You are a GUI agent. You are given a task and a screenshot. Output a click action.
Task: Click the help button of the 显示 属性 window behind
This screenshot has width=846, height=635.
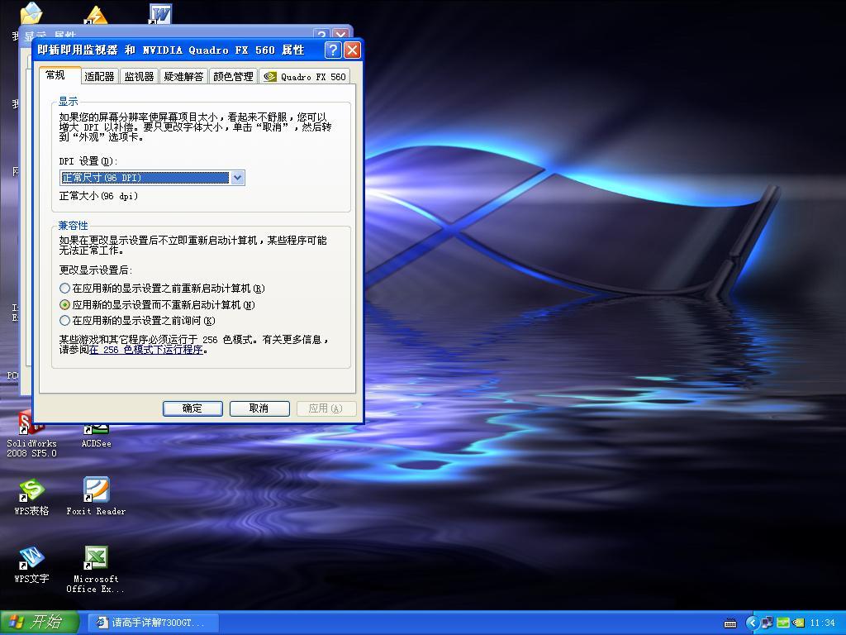[321, 34]
